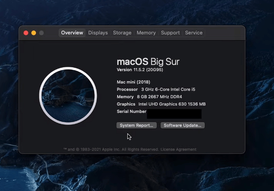Click the Version 11.5.2 (20G95) text

pyautogui.click(x=140, y=70)
